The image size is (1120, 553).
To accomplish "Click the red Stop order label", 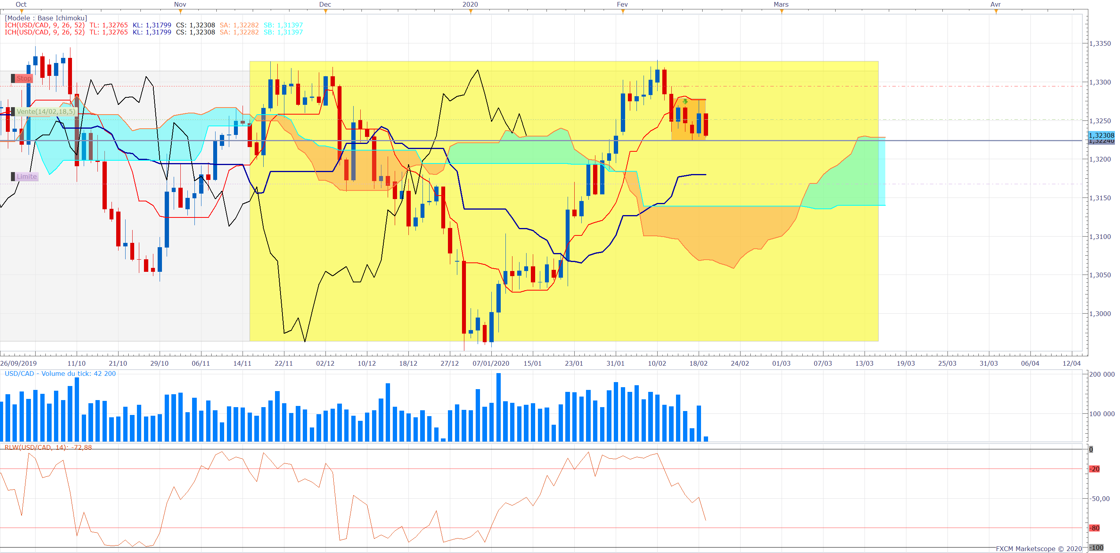I will tap(23, 79).
